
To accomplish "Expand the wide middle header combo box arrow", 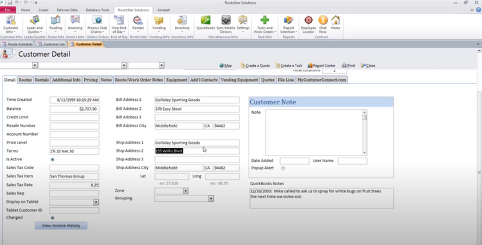I will pyautogui.click(x=124, y=65).
